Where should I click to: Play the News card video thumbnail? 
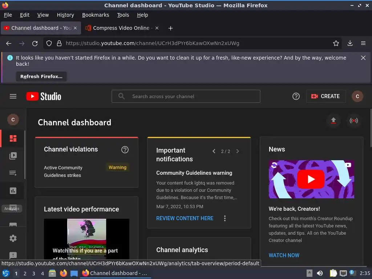coord(311,179)
